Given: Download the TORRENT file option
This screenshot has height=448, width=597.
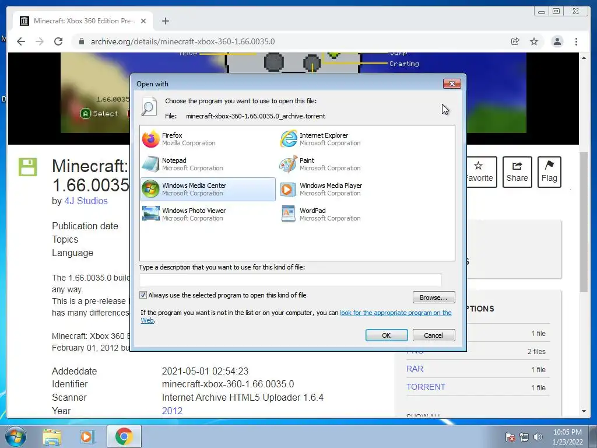Looking at the screenshot, I should [426, 387].
